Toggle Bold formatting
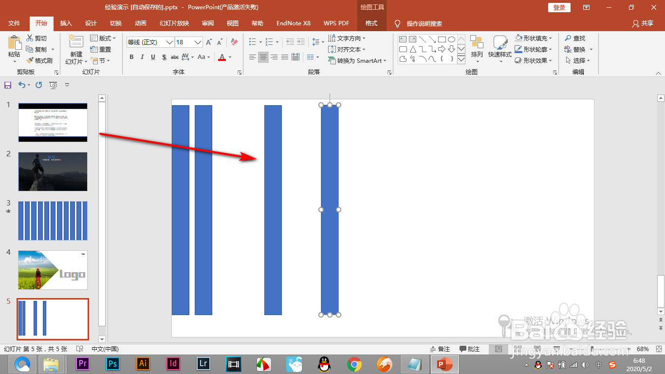 (131, 57)
